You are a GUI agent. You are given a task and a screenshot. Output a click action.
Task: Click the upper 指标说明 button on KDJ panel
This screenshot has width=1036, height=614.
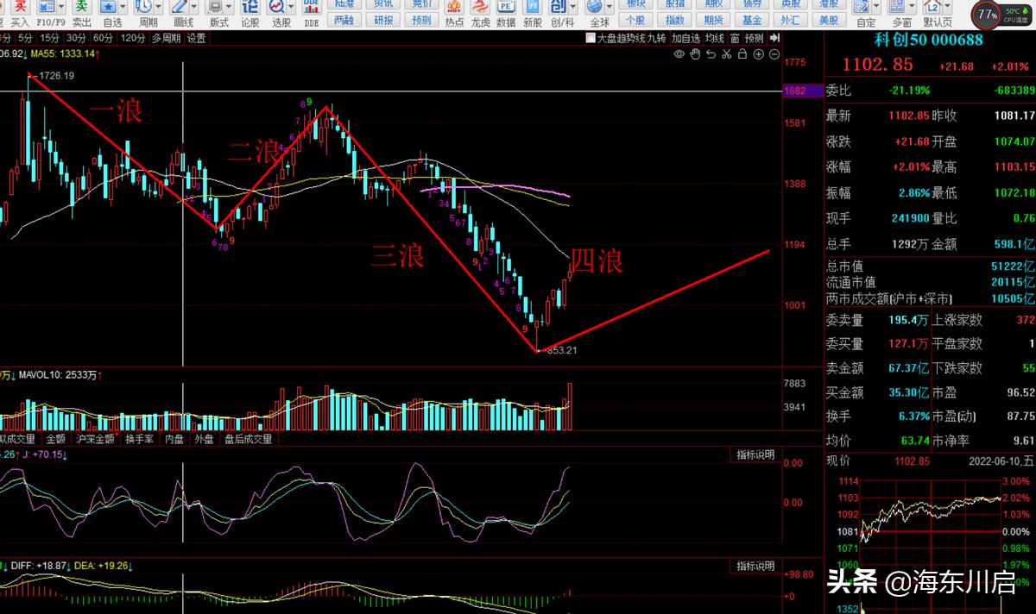(755, 454)
